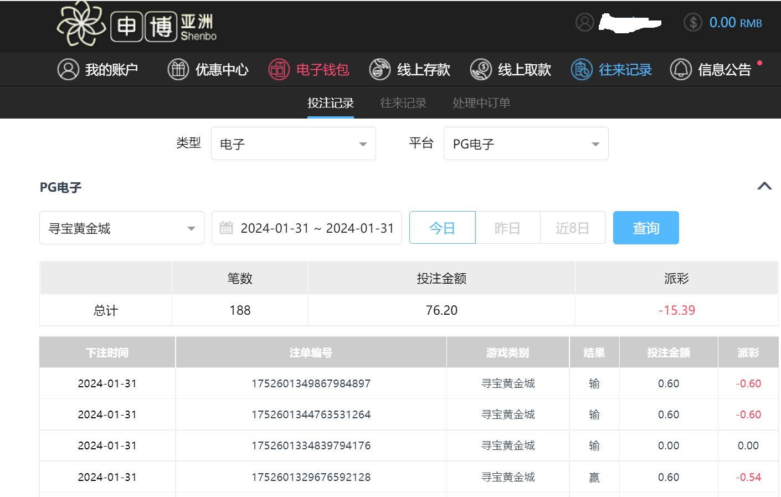Click the Shenbo Asia flower logo
Image resolution: width=781 pixels, height=497 pixels.
[81, 24]
